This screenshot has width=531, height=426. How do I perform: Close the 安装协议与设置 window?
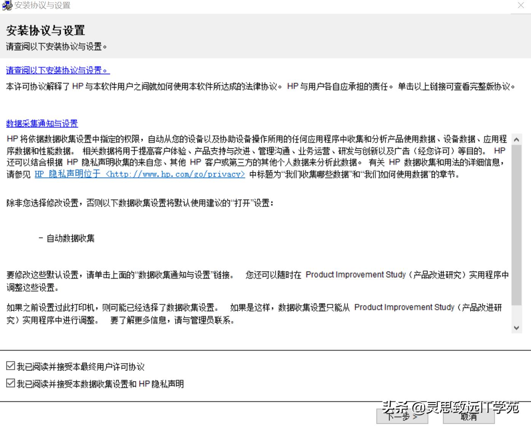pyautogui.click(x=521, y=5)
